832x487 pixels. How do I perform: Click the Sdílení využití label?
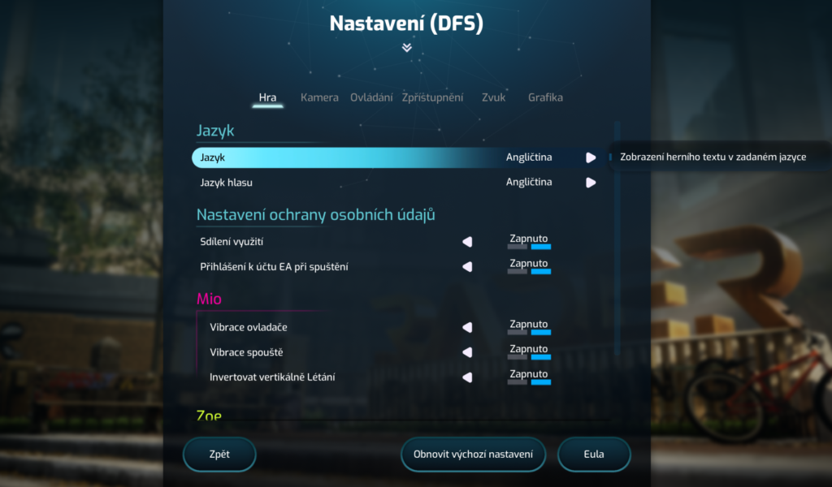pyautogui.click(x=232, y=242)
